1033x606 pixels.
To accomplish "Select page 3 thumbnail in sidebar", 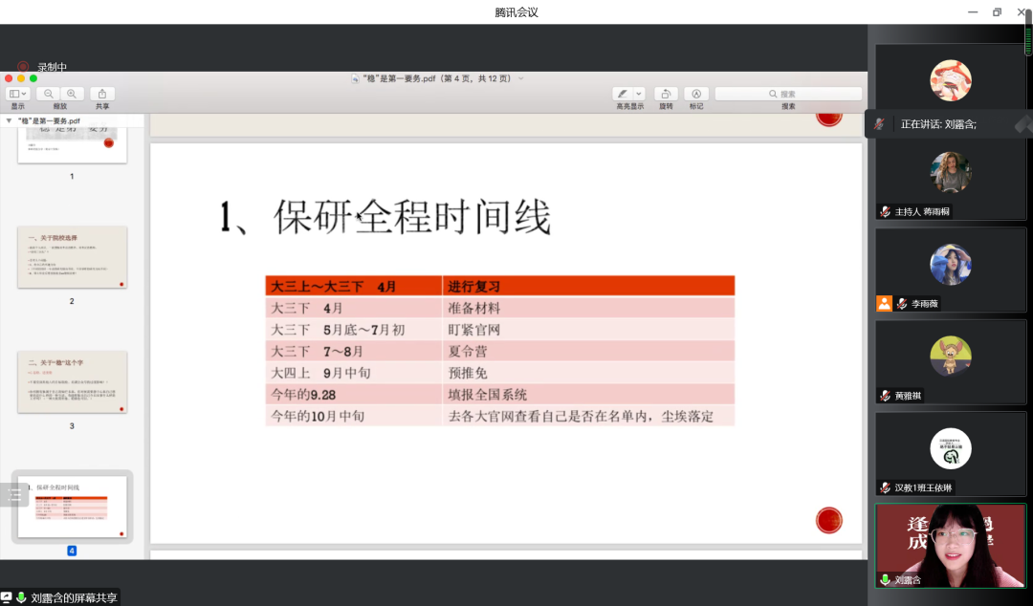I will point(72,381).
